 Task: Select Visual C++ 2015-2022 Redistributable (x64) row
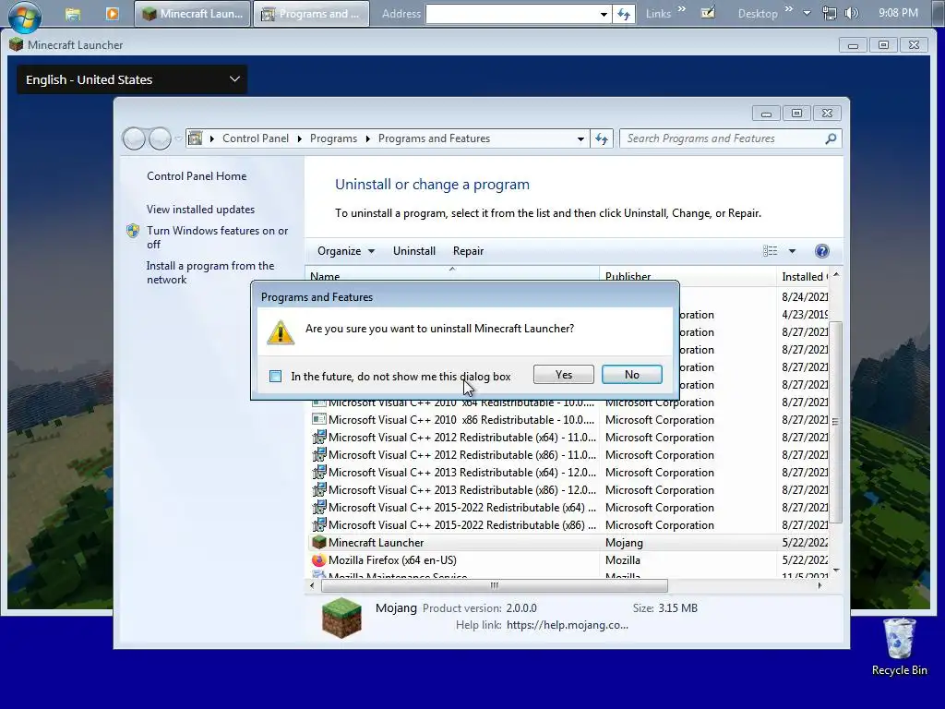pos(567,508)
